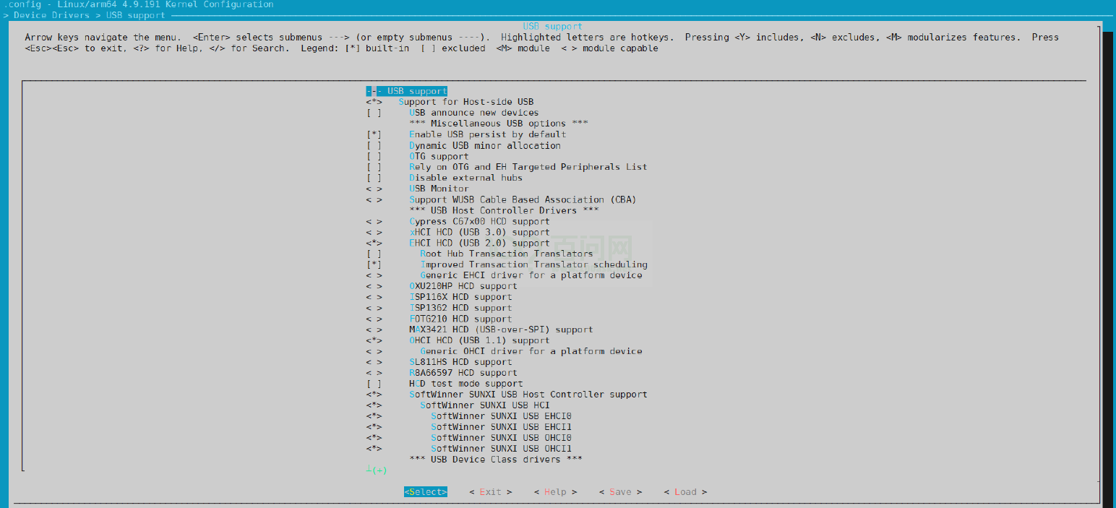Viewport: 1116px width, 508px height.
Task: Open the Support for Host-side USB submenu
Action: [x=470, y=101]
